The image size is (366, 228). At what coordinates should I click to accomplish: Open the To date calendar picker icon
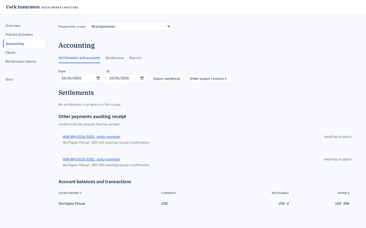click(142, 78)
